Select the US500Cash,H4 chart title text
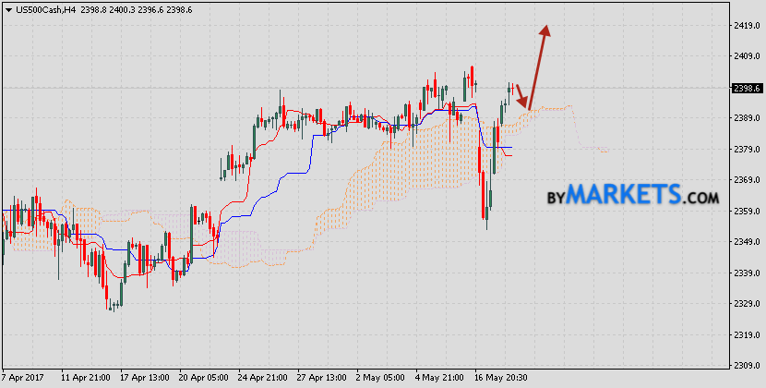Image resolution: width=766 pixels, height=388 pixels. click(43, 7)
